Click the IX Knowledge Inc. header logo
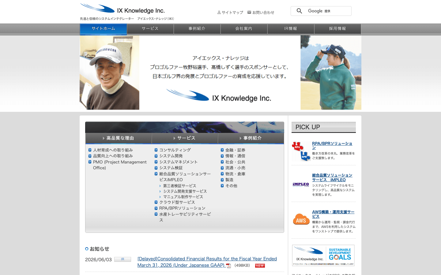Viewport: 441px width, 275px height. coord(123,9)
